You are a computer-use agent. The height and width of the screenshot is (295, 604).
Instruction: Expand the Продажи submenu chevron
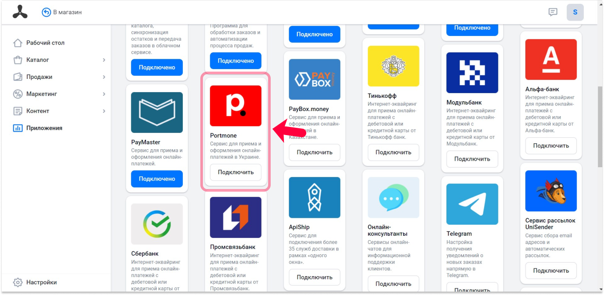(104, 77)
